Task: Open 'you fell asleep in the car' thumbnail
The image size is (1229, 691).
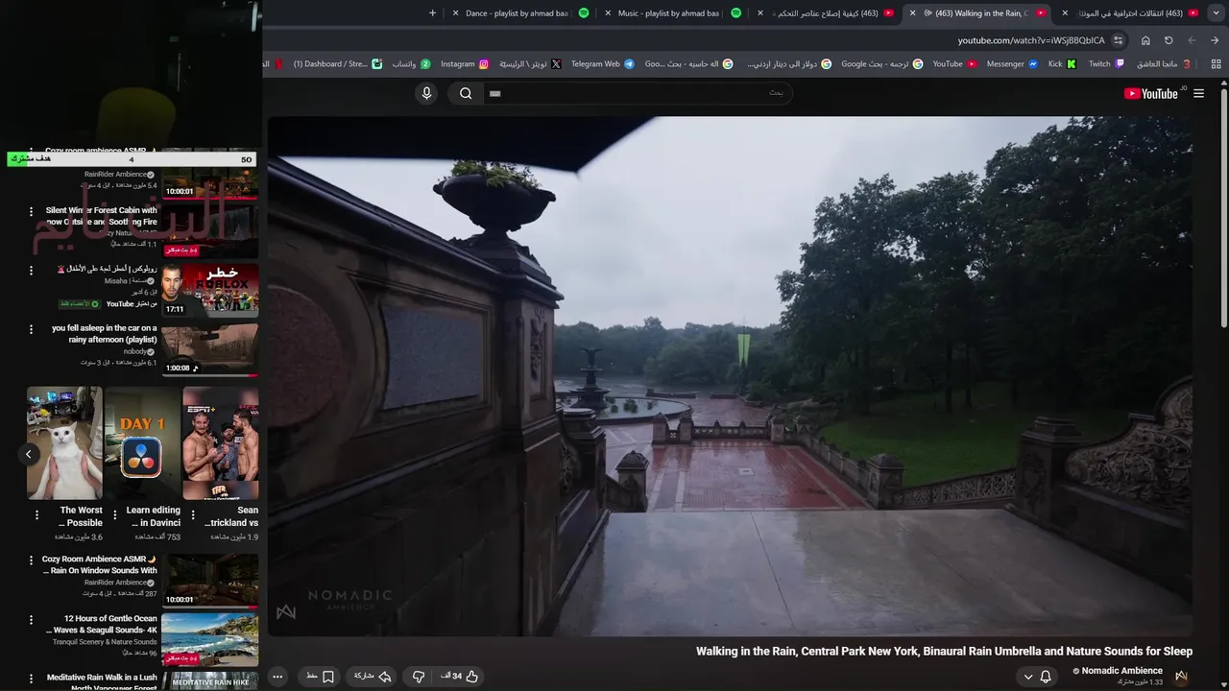Action: click(209, 349)
